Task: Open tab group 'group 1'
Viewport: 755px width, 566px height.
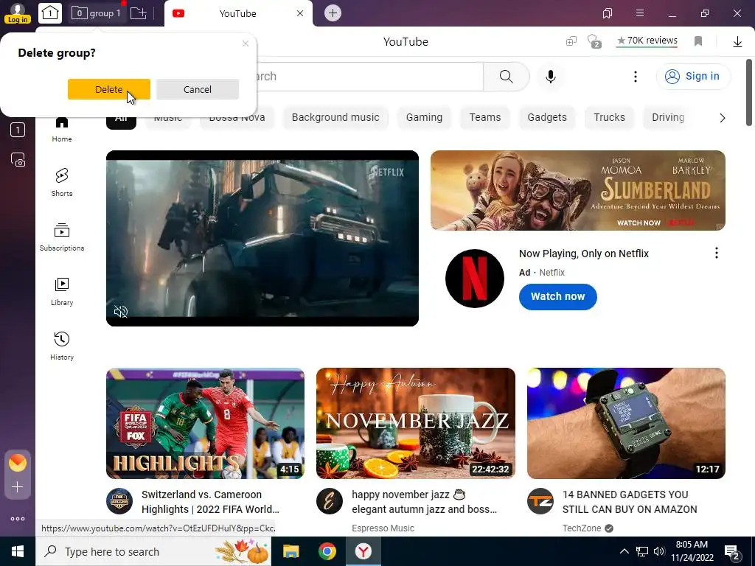Action: pos(96,13)
